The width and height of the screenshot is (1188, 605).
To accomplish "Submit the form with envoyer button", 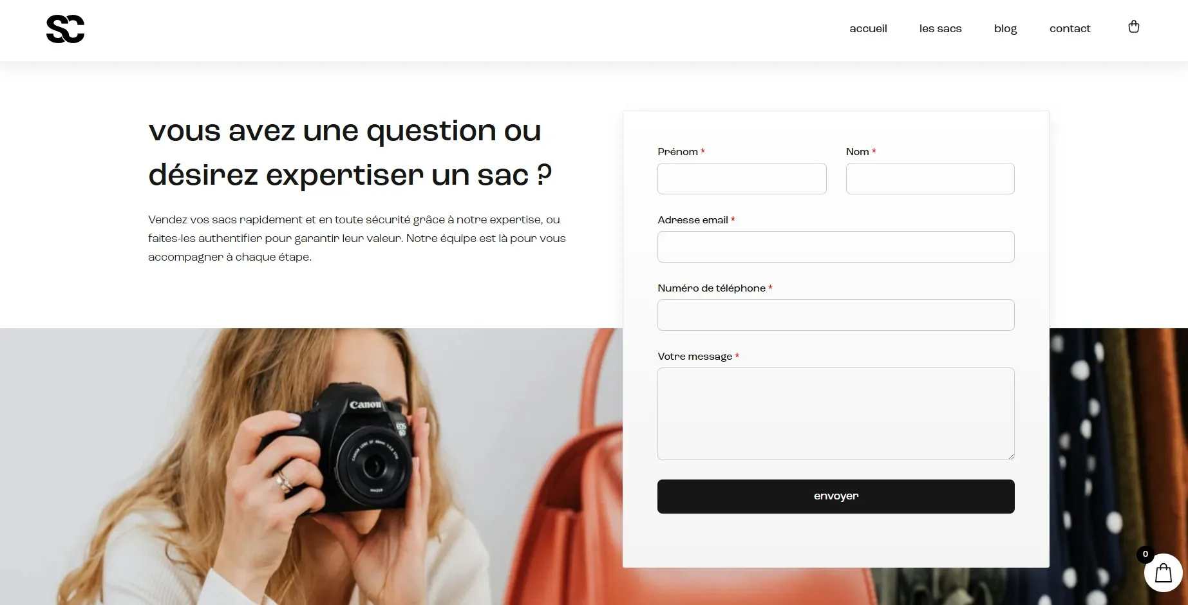I will tap(836, 496).
